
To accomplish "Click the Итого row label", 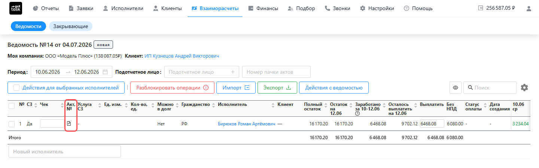I will tap(15, 138).
